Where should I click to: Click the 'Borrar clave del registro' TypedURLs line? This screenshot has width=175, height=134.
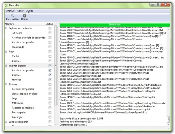[103, 113]
